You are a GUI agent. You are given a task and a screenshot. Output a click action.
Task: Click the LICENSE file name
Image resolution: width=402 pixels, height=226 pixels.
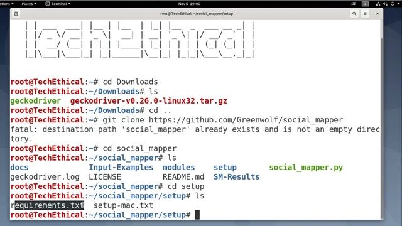click(105, 177)
